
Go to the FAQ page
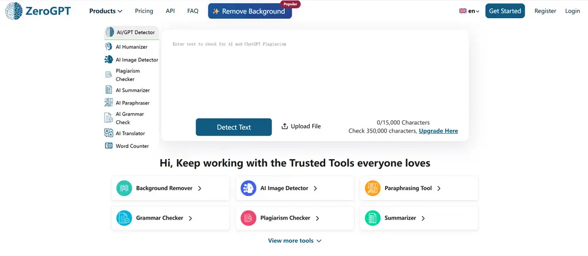point(193,11)
